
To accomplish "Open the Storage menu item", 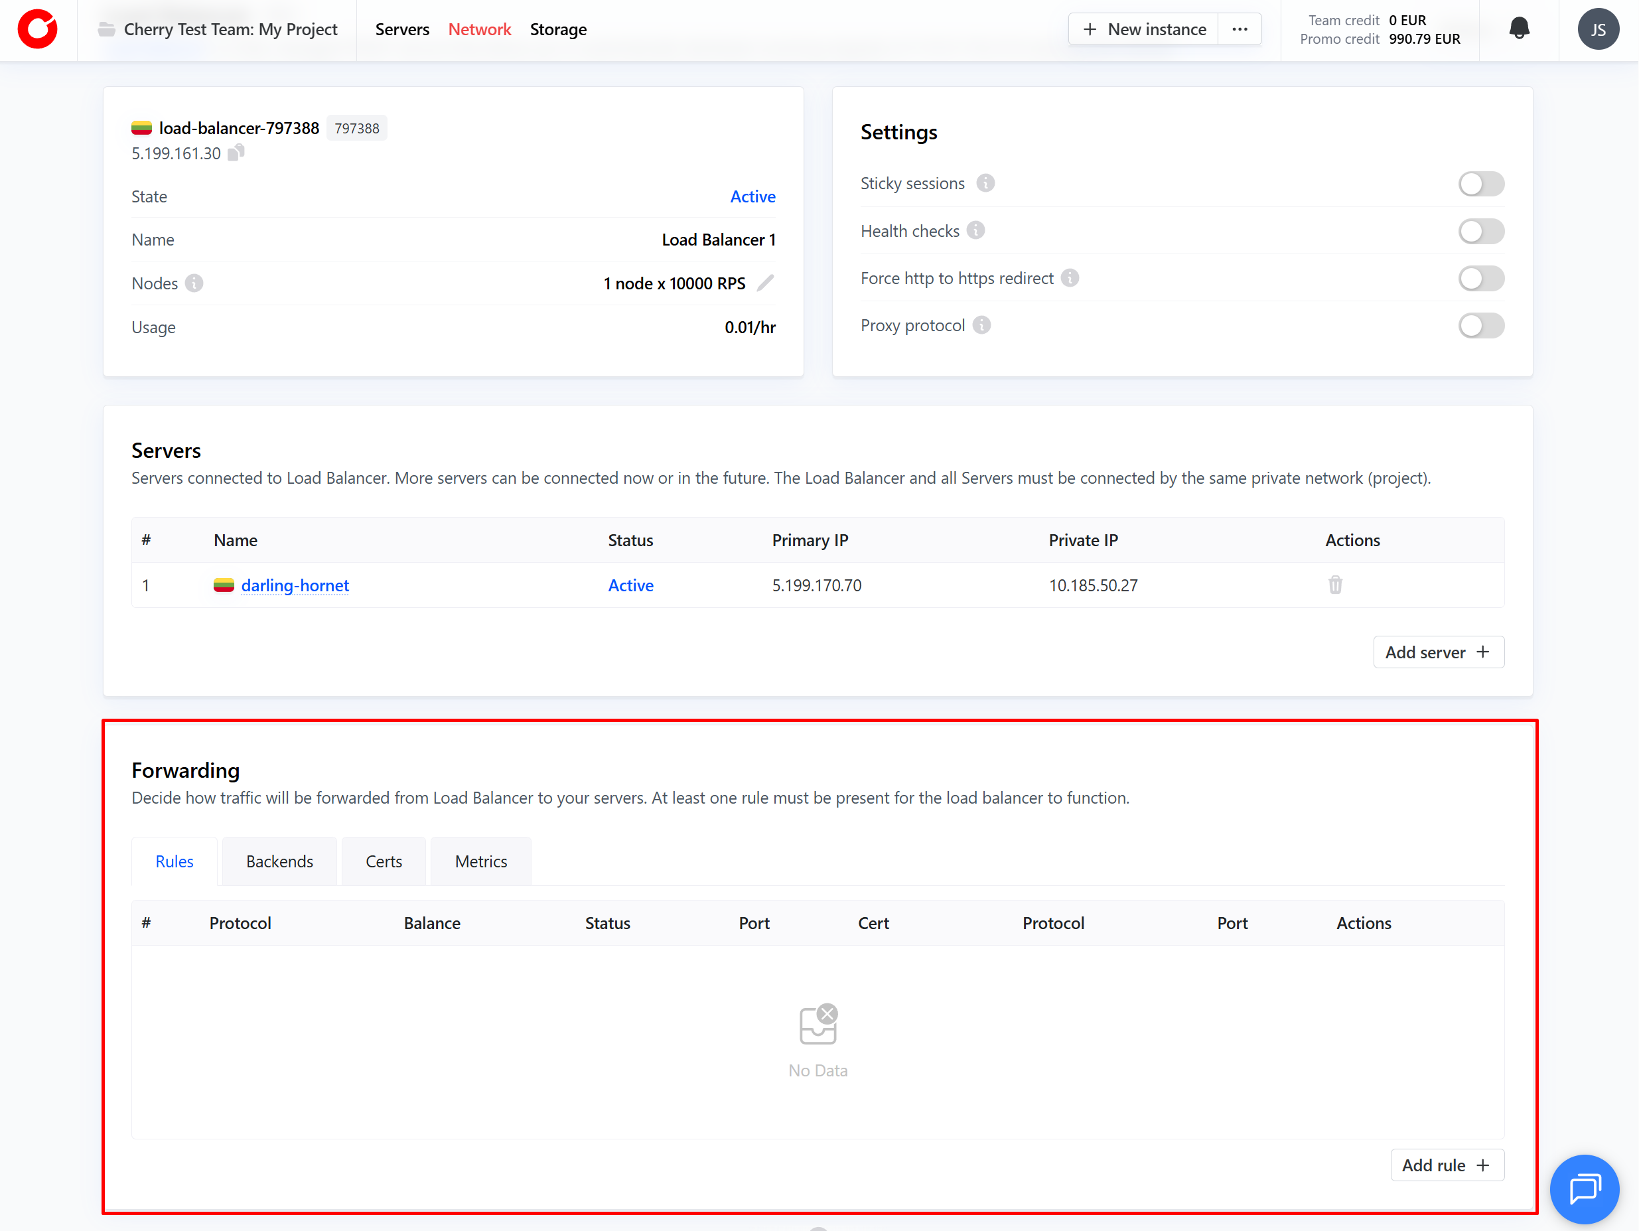I will [558, 30].
